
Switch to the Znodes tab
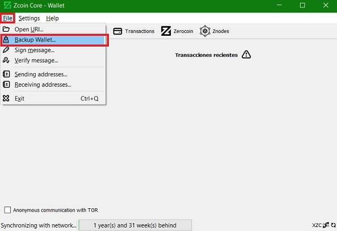(x=214, y=31)
